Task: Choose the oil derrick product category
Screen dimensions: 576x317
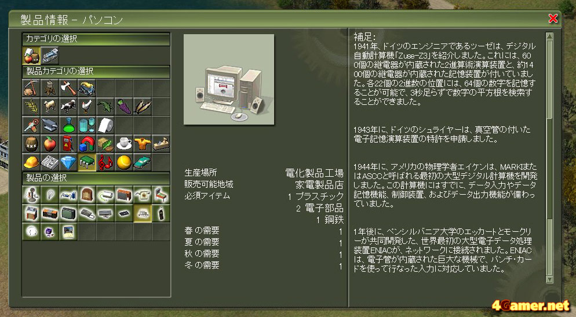Action: pyautogui.click(x=50, y=88)
